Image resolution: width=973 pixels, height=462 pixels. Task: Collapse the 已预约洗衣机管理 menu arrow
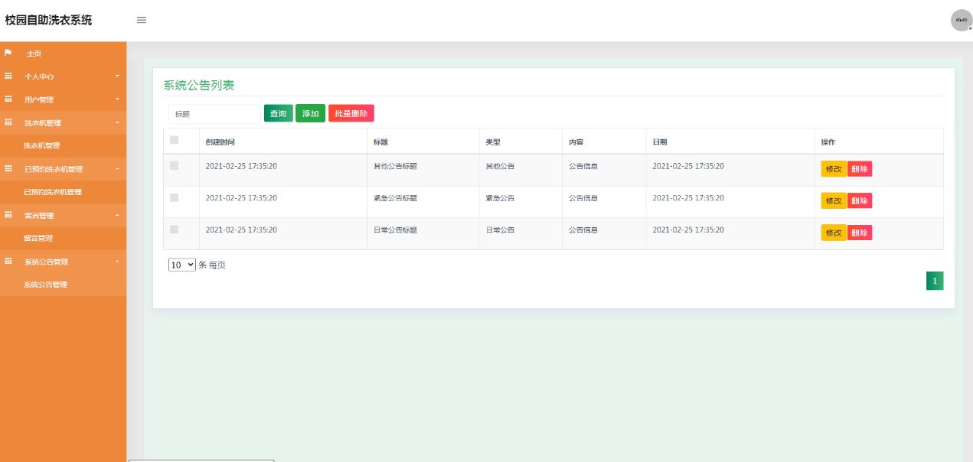click(117, 169)
